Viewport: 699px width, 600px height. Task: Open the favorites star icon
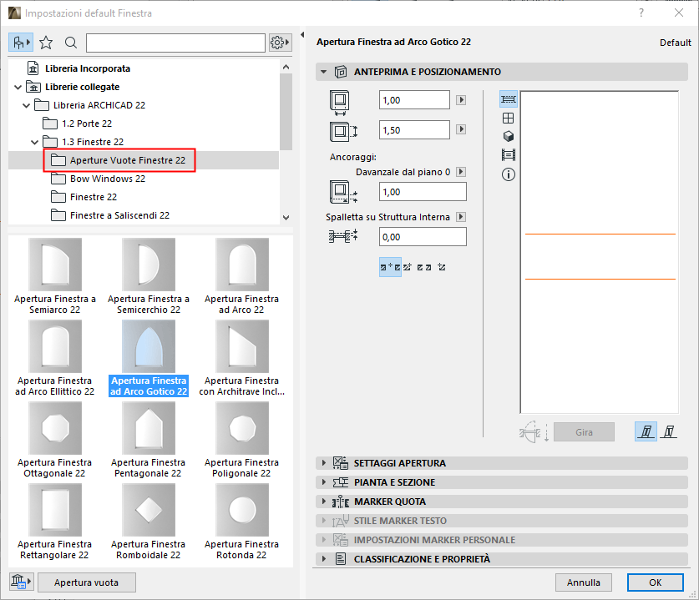(46, 43)
